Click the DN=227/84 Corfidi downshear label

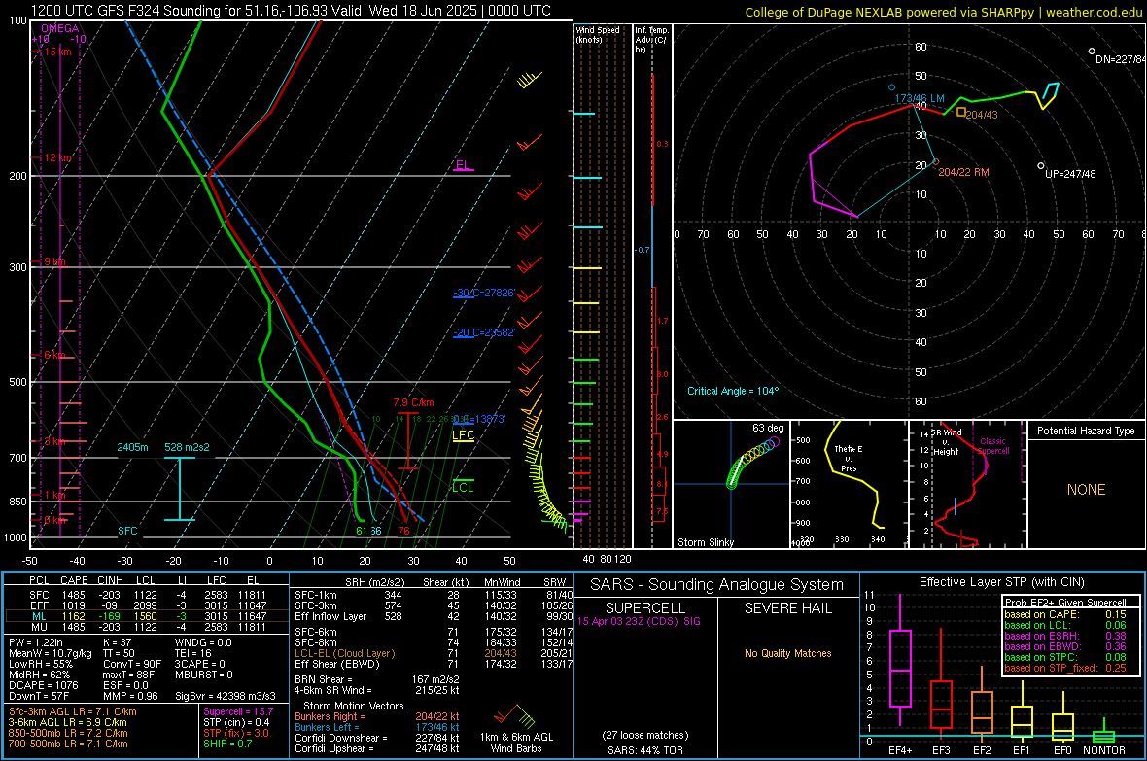pos(1119,60)
